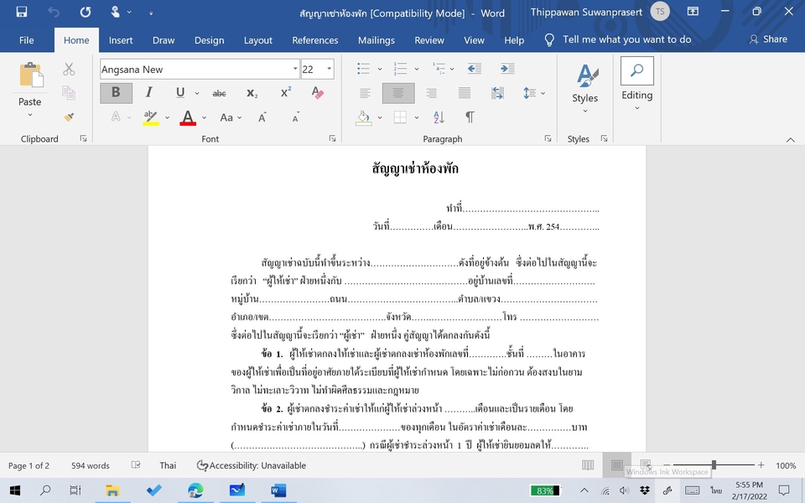805x503 pixels.
Task: Open the Styles gallery button
Action: click(x=585, y=87)
